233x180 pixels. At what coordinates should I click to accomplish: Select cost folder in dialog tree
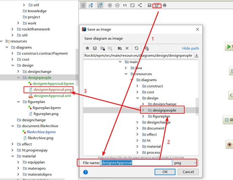pos(151,92)
